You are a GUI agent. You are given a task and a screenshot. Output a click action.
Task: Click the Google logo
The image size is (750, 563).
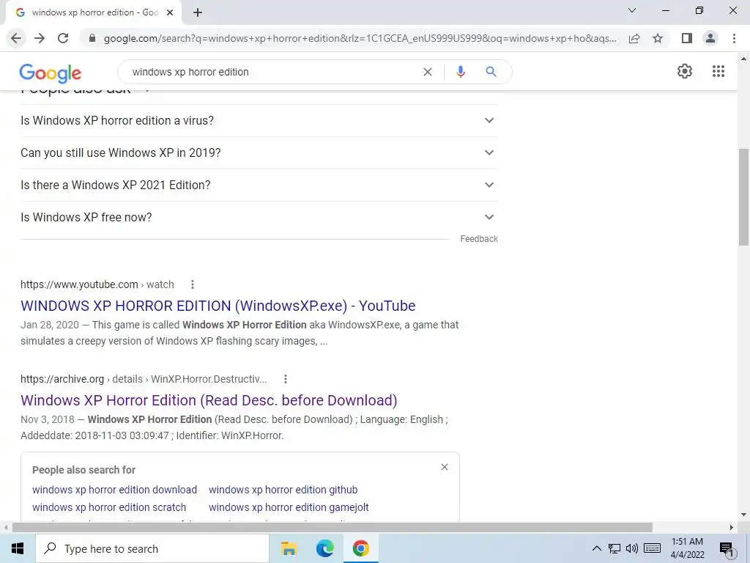click(51, 73)
